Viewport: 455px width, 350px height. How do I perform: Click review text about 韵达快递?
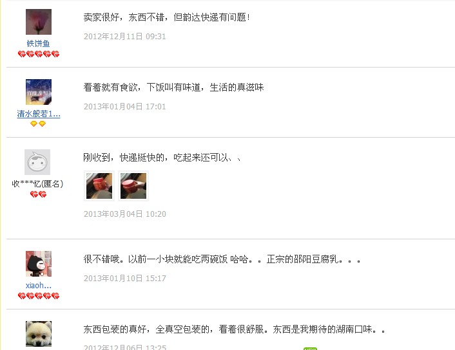pos(166,17)
